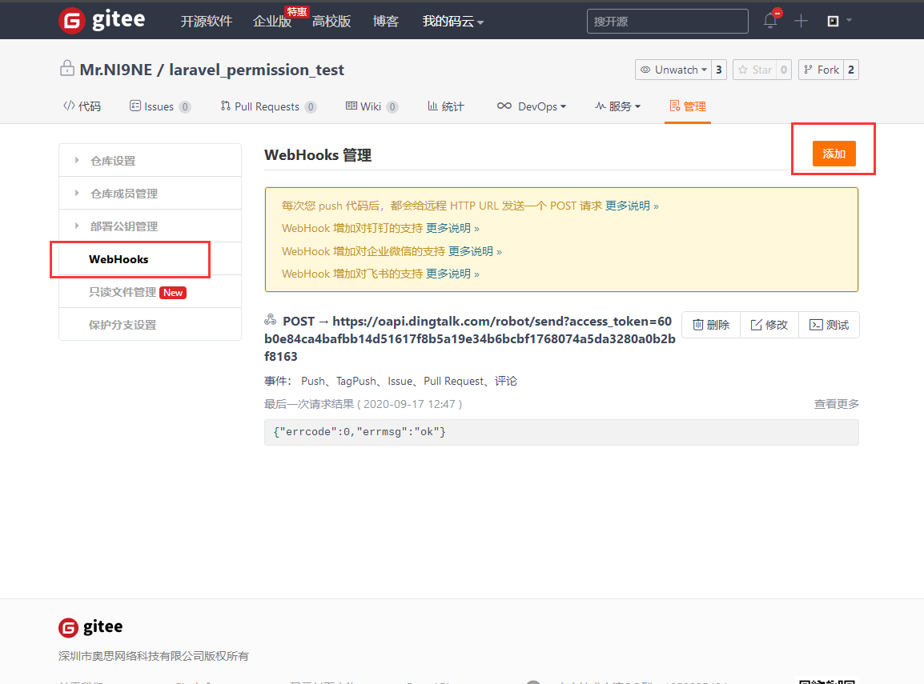Click the plus icon in top bar
This screenshot has width=924, height=684.
801,21
